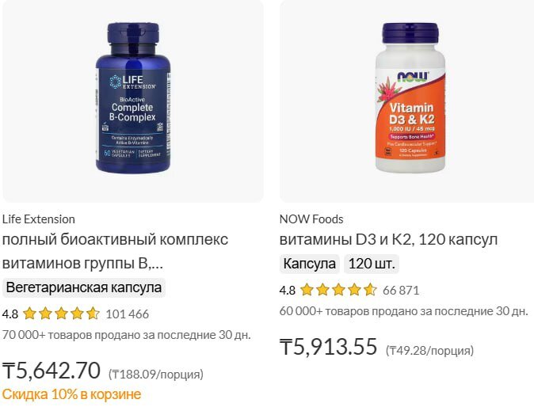Click the star rating of Life Extension product
Viewport: 534px width, 407px height.
(61, 314)
